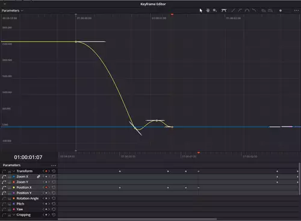Select the pointer selection tool

coord(201,10)
